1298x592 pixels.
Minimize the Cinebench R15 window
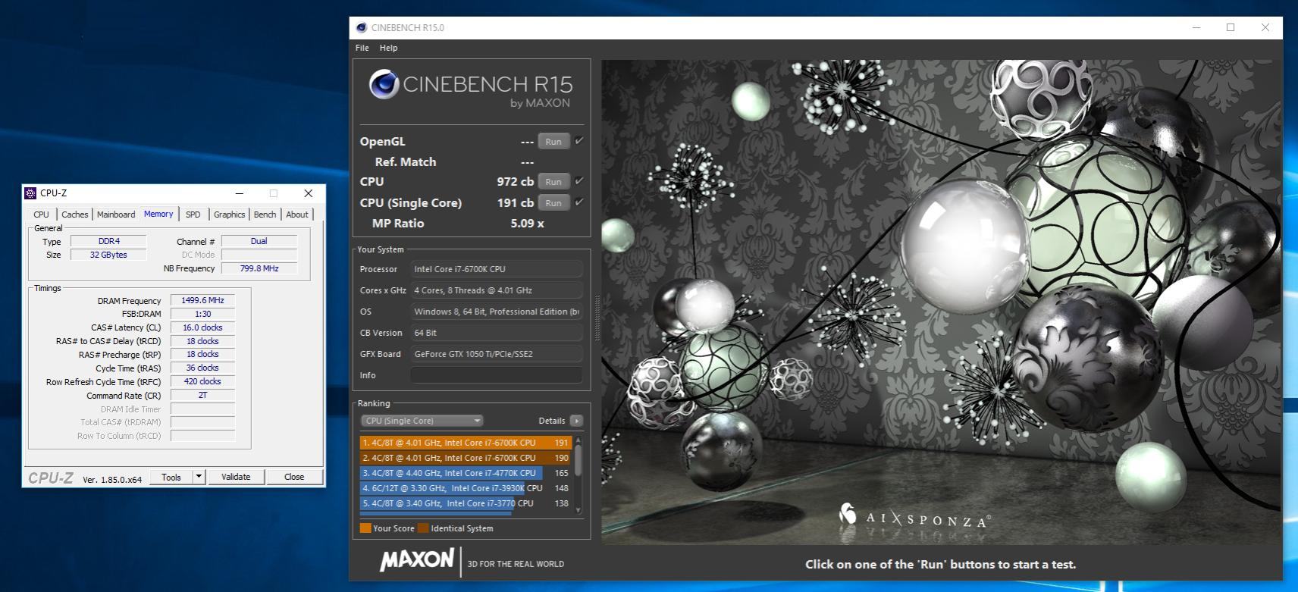(x=1196, y=28)
